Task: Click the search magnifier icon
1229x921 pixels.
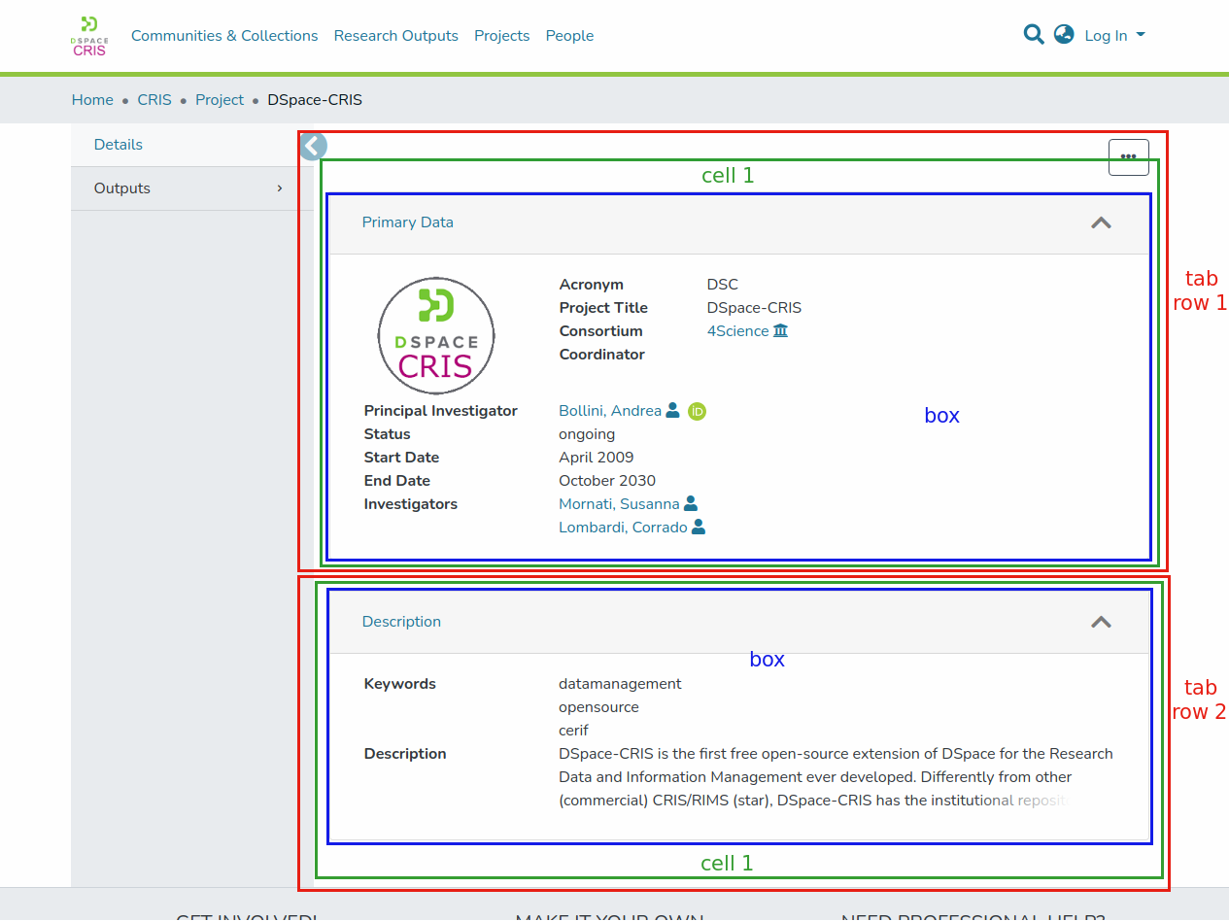Action: [x=1034, y=35]
